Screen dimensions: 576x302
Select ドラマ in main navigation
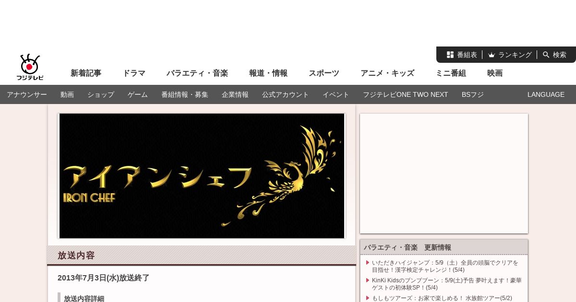coord(134,73)
